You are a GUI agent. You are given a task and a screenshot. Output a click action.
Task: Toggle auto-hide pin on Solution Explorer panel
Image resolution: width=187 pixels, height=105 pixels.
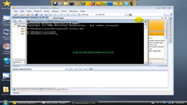pyautogui.click(x=44, y=17)
